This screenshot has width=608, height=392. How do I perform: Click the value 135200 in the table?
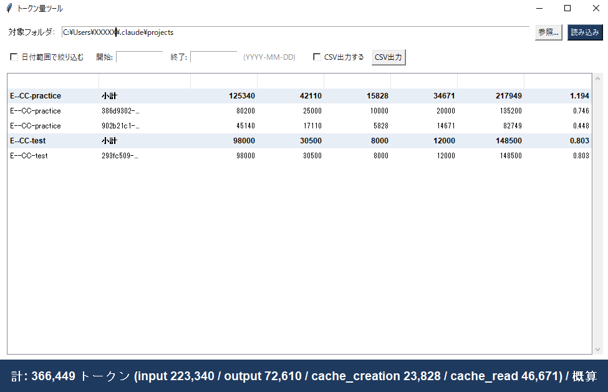(x=511, y=111)
